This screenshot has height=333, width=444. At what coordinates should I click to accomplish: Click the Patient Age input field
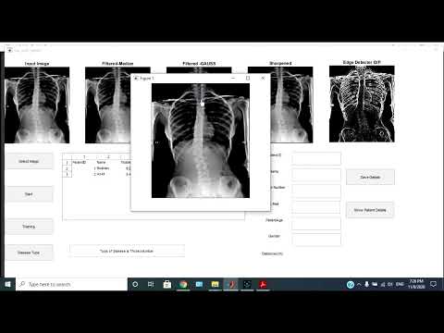tap(316, 224)
